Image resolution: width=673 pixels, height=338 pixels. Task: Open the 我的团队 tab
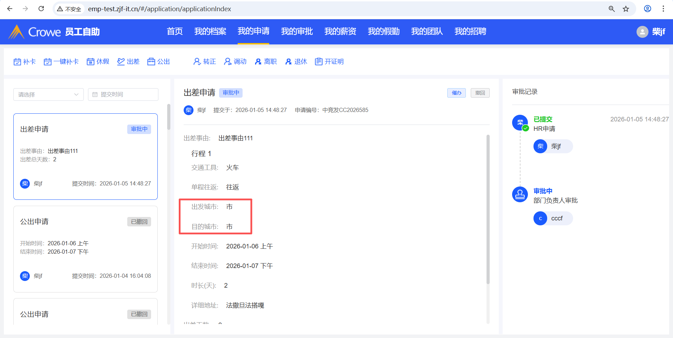[427, 31]
